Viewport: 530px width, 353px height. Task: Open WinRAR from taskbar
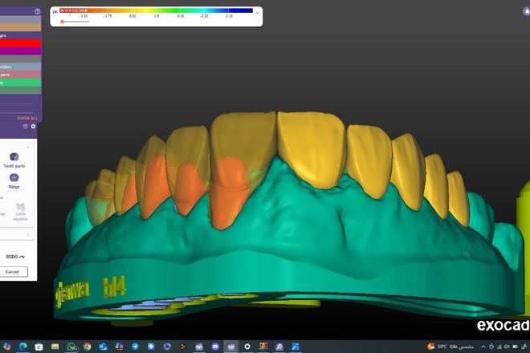pyautogui.click(x=263, y=347)
